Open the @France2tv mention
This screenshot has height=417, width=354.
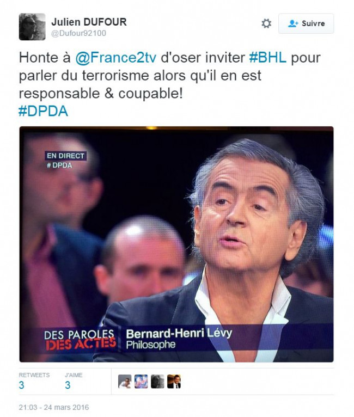[115, 58]
